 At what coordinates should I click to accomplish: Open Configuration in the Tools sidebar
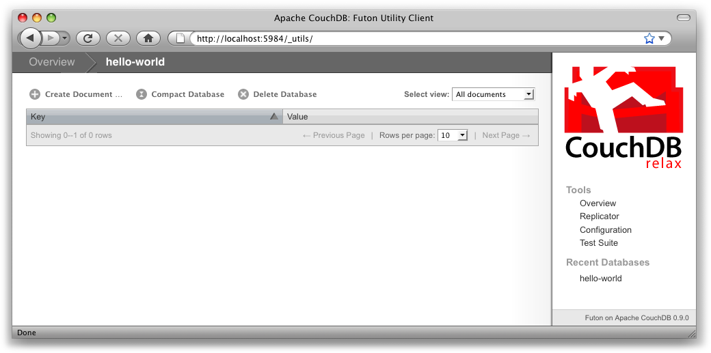tap(605, 230)
